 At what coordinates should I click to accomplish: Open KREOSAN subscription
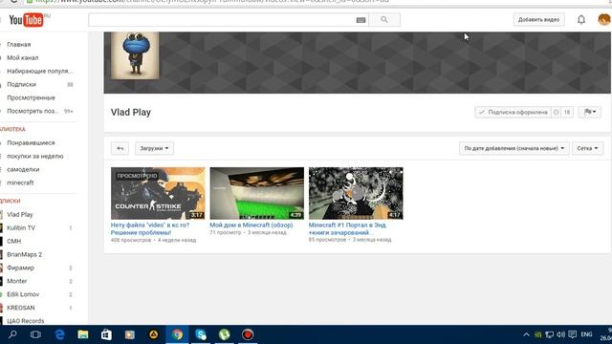click(x=21, y=308)
